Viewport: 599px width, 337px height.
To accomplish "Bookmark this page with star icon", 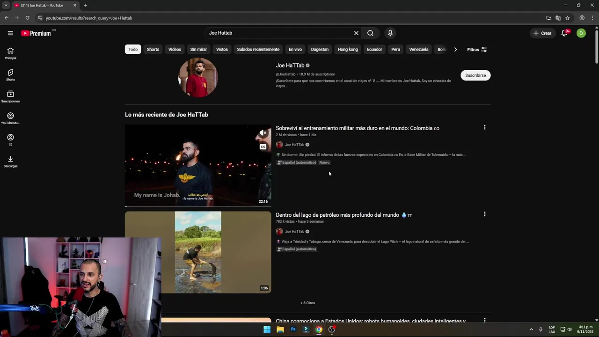I will pyautogui.click(x=567, y=18).
